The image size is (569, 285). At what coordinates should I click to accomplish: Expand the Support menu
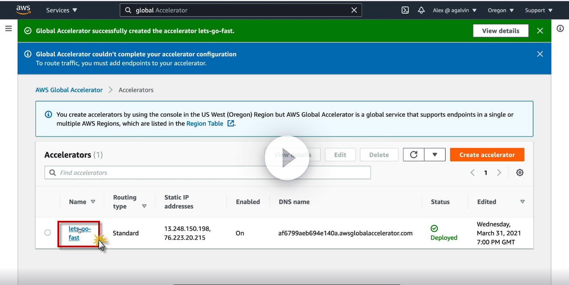tap(539, 10)
